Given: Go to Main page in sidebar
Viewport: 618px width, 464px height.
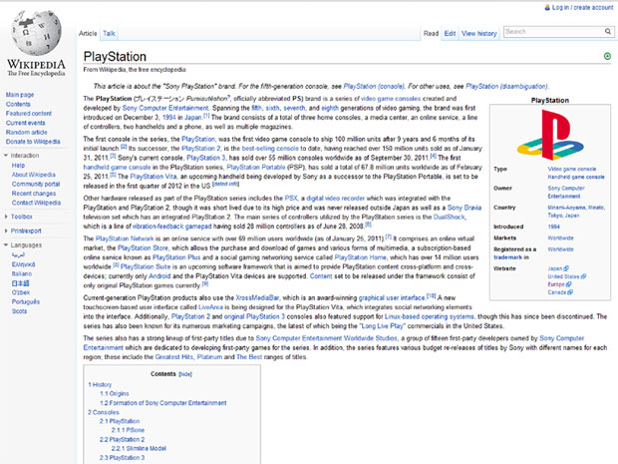Looking at the screenshot, I should [x=20, y=95].
